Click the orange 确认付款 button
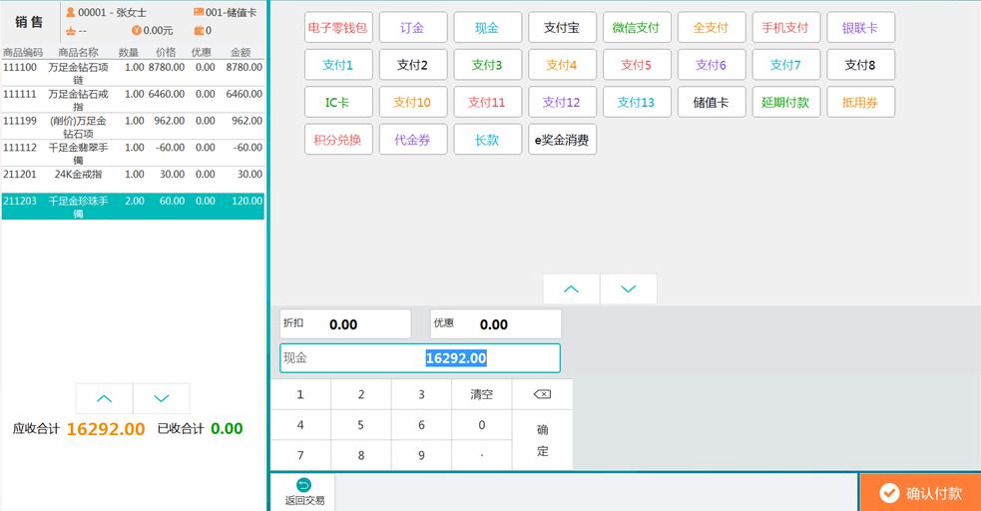 click(920, 492)
